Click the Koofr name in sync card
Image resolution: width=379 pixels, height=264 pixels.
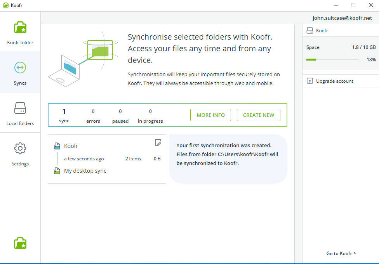(71, 146)
